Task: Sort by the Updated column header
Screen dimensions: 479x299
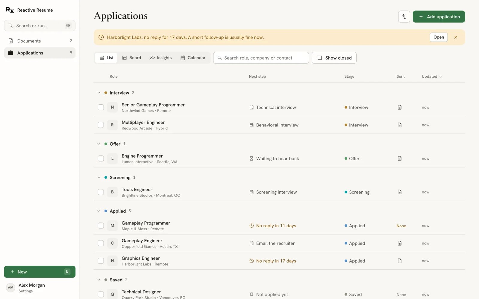Action: 432,77
